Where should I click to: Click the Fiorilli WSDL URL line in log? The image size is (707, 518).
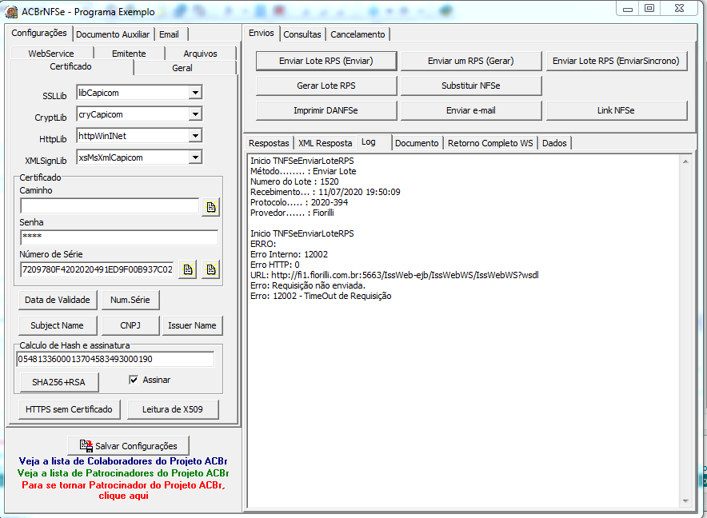pyautogui.click(x=394, y=275)
